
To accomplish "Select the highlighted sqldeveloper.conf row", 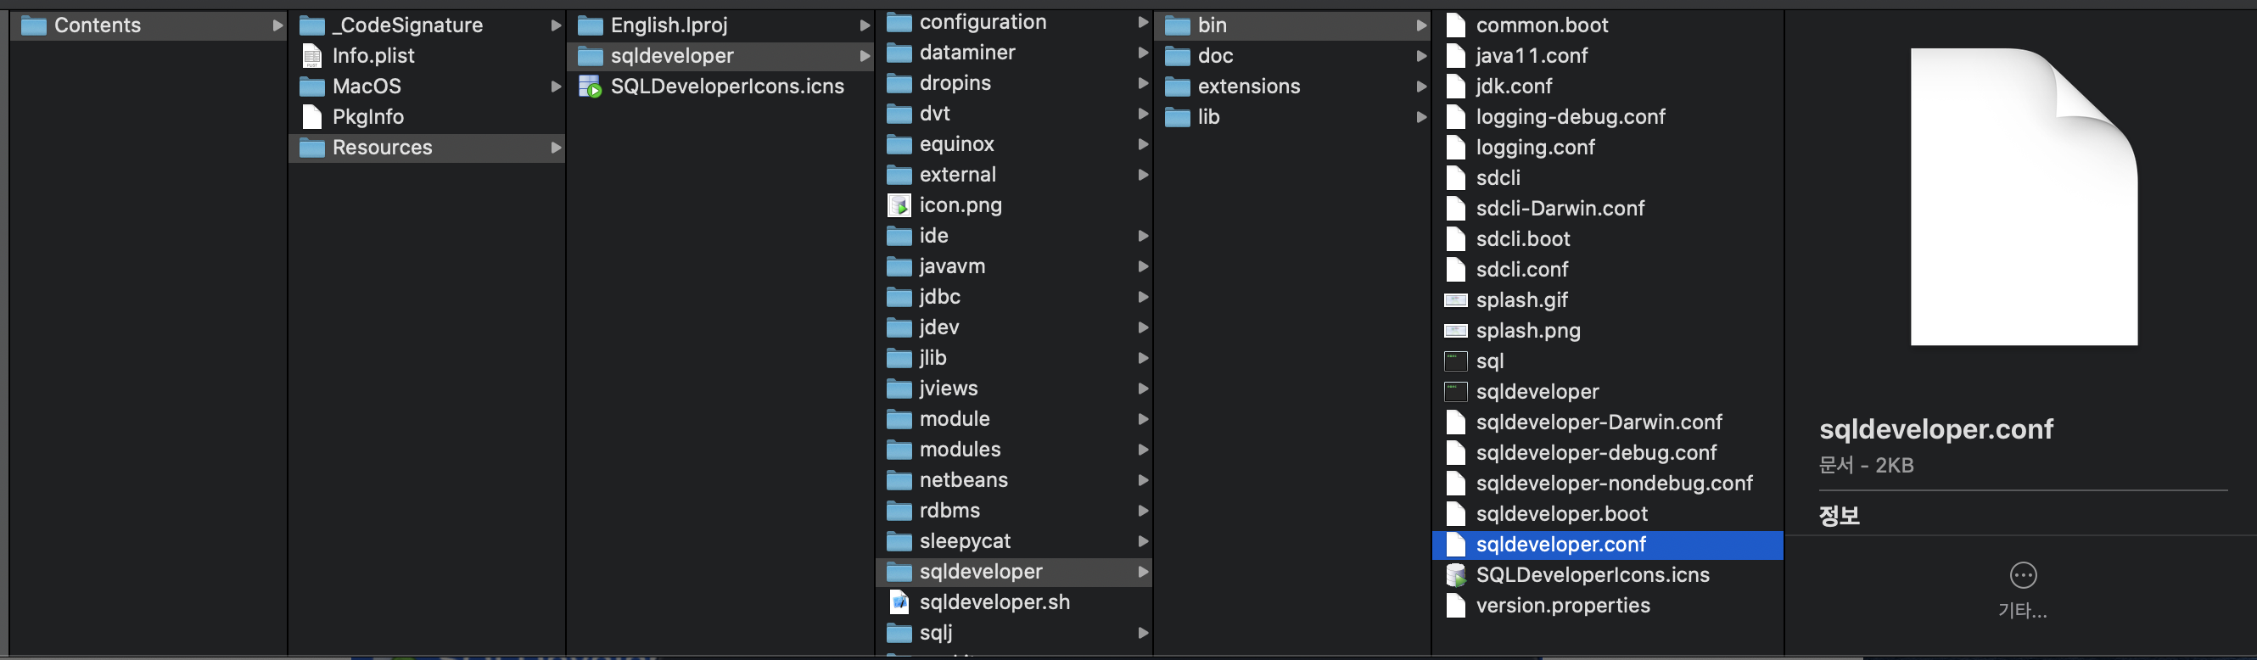I will (x=1607, y=545).
